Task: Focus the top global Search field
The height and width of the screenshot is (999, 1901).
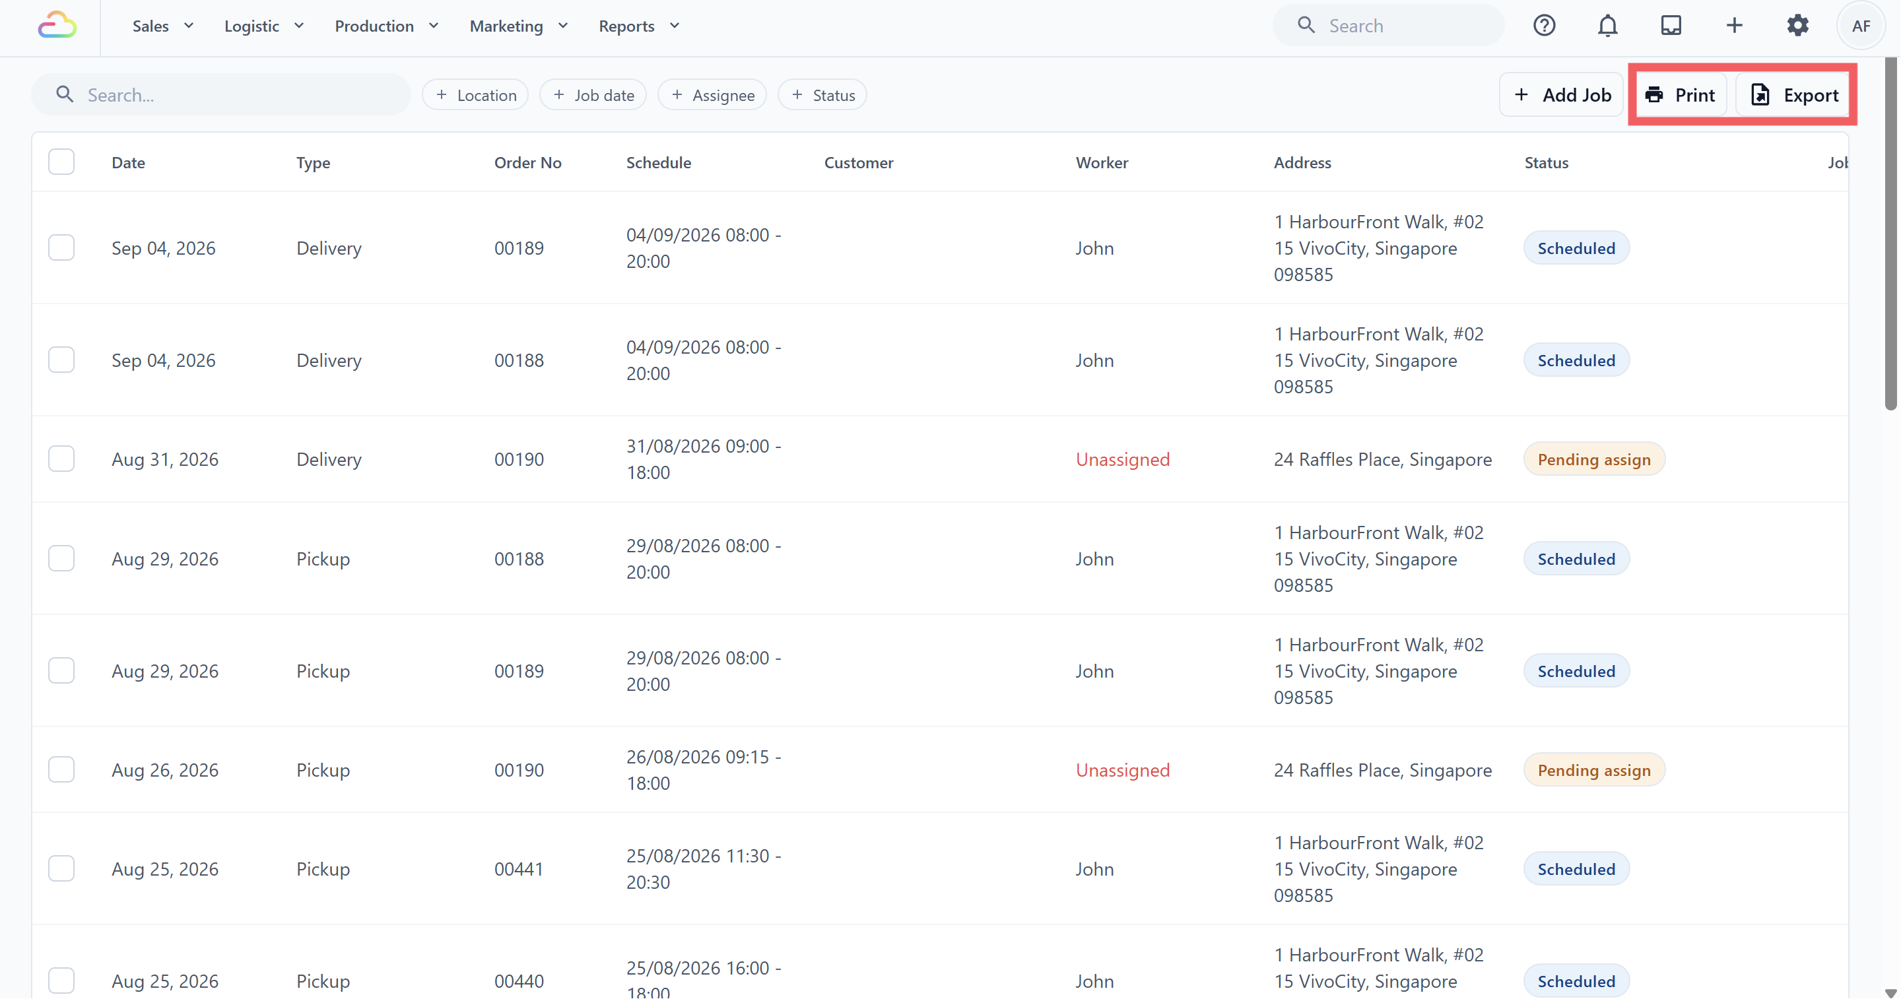Action: pyautogui.click(x=1387, y=26)
